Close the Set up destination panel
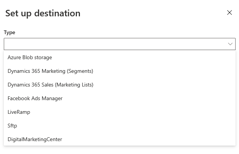The width and height of the screenshot is (239, 154). click(x=229, y=13)
